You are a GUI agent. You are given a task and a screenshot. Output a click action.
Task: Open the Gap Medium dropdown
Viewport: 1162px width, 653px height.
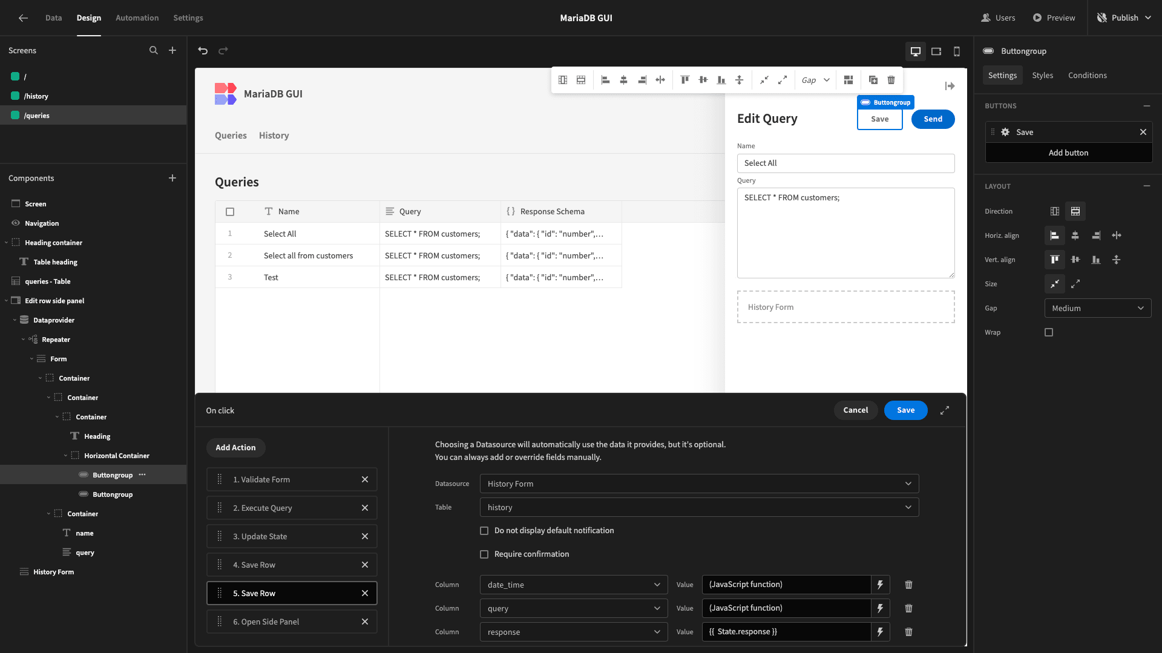[1098, 308]
